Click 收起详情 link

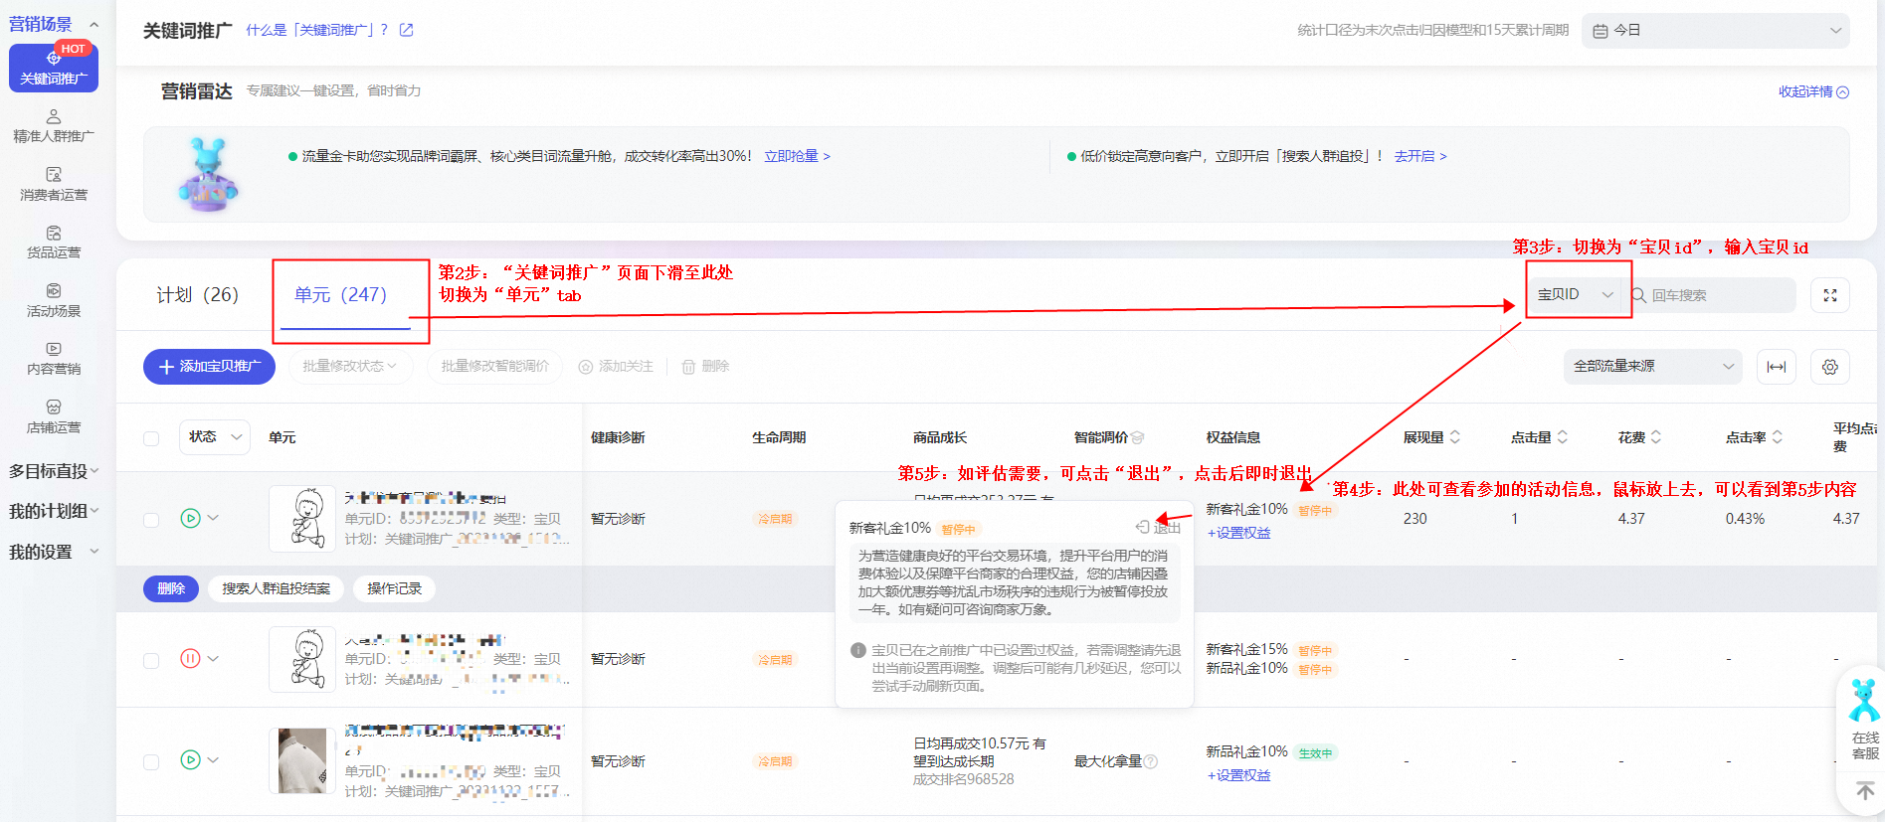click(x=1813, y=91)
